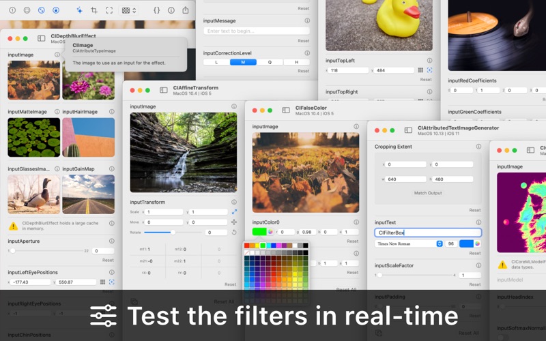Click the Match Output button

coord(428,193)
